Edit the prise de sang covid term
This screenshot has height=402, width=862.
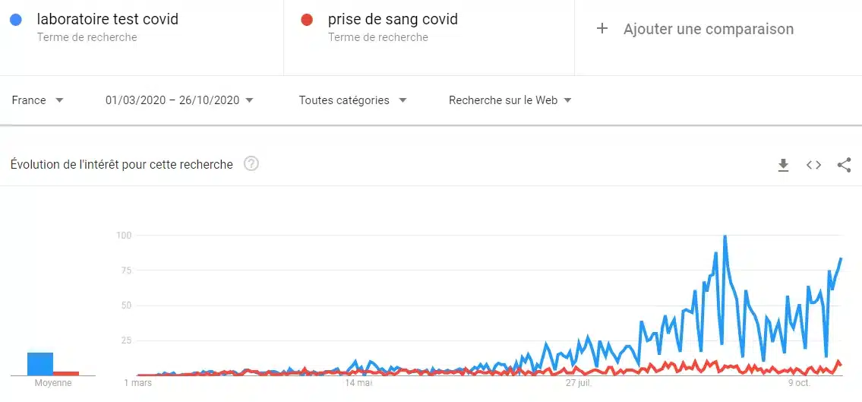coord(393,19)
